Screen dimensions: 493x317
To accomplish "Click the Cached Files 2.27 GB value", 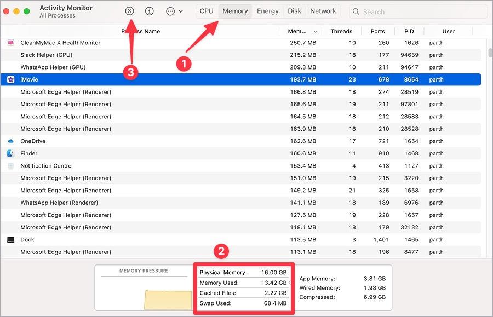I will 276,293.
